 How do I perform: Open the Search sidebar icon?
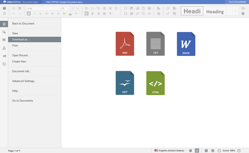4,32
